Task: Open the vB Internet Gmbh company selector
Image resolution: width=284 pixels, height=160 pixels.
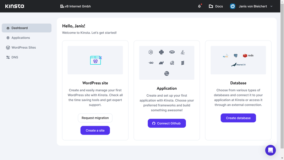Action: click(75, 6)
